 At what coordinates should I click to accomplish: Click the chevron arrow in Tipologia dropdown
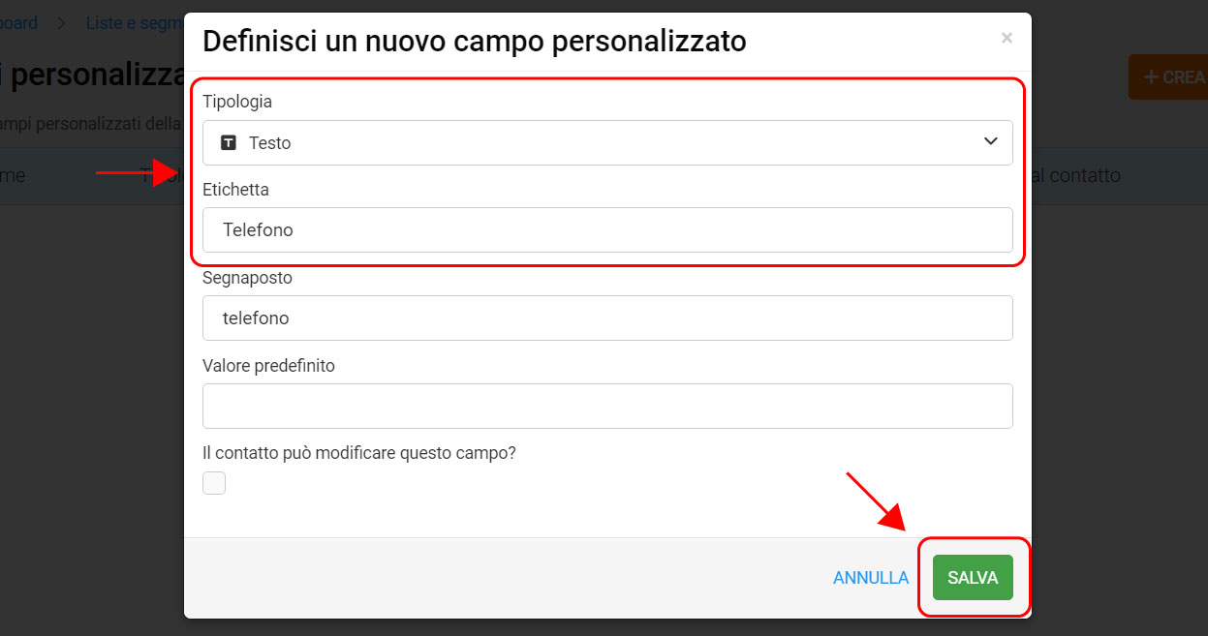991,141
